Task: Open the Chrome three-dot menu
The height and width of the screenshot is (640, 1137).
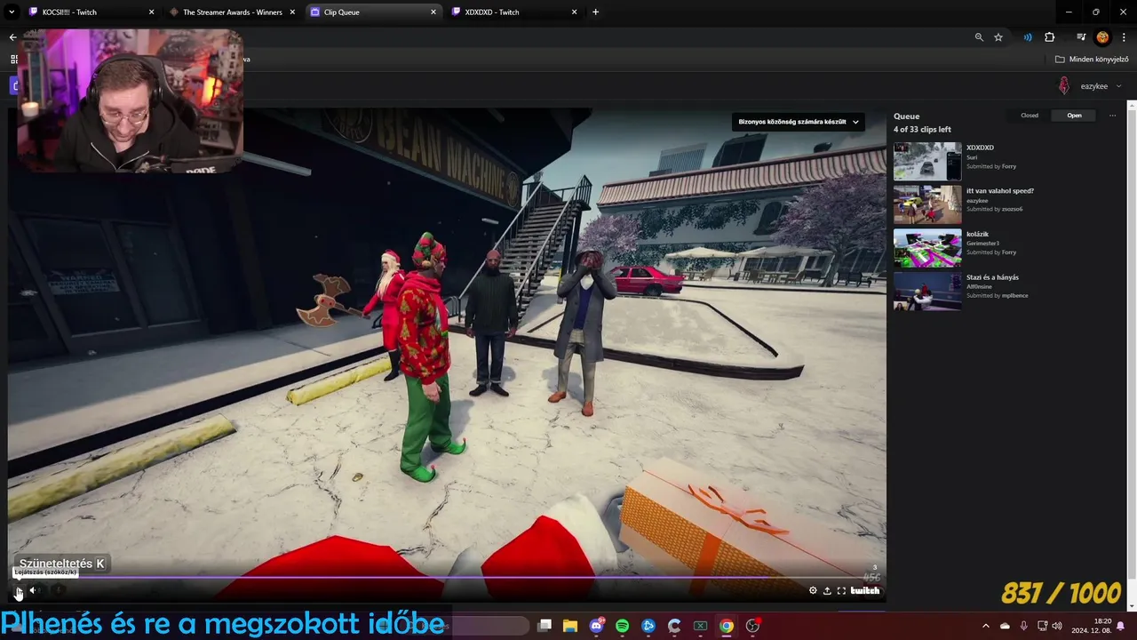Action: point(1124,37)
